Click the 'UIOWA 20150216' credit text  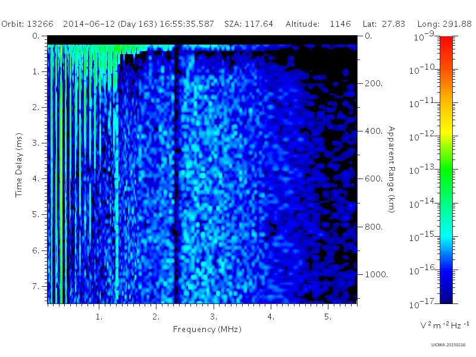click(x=448, y=345)
